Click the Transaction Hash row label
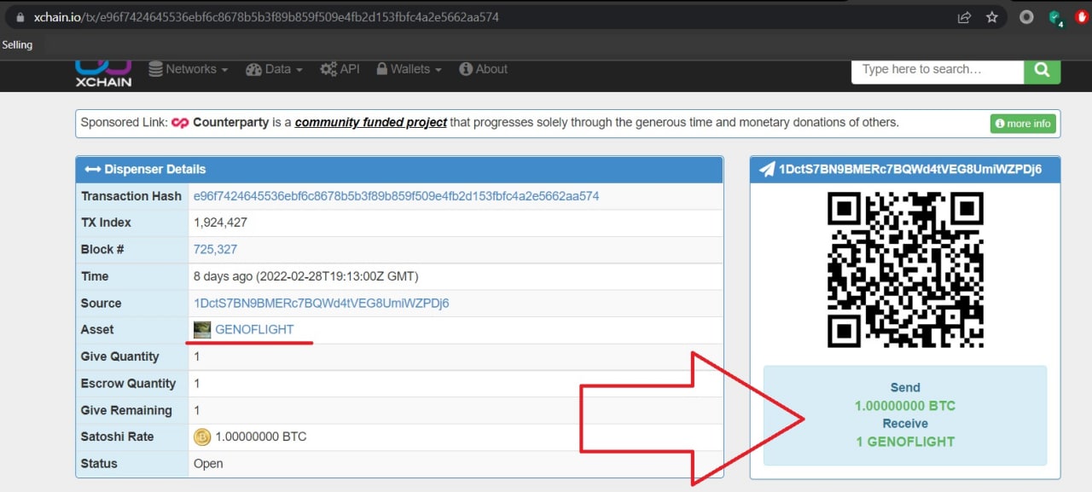1092x492 pixels. coord(131,196)
